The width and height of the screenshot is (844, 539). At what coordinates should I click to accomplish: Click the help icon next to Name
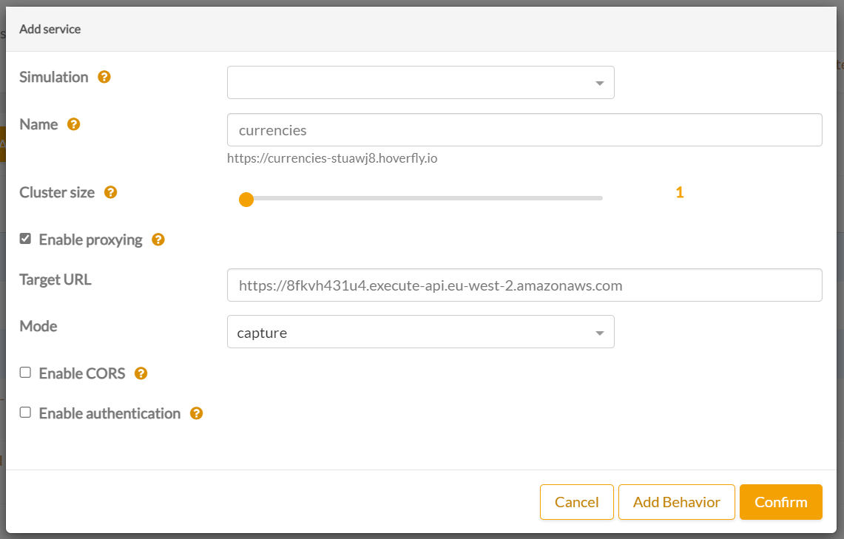point(74,124)
